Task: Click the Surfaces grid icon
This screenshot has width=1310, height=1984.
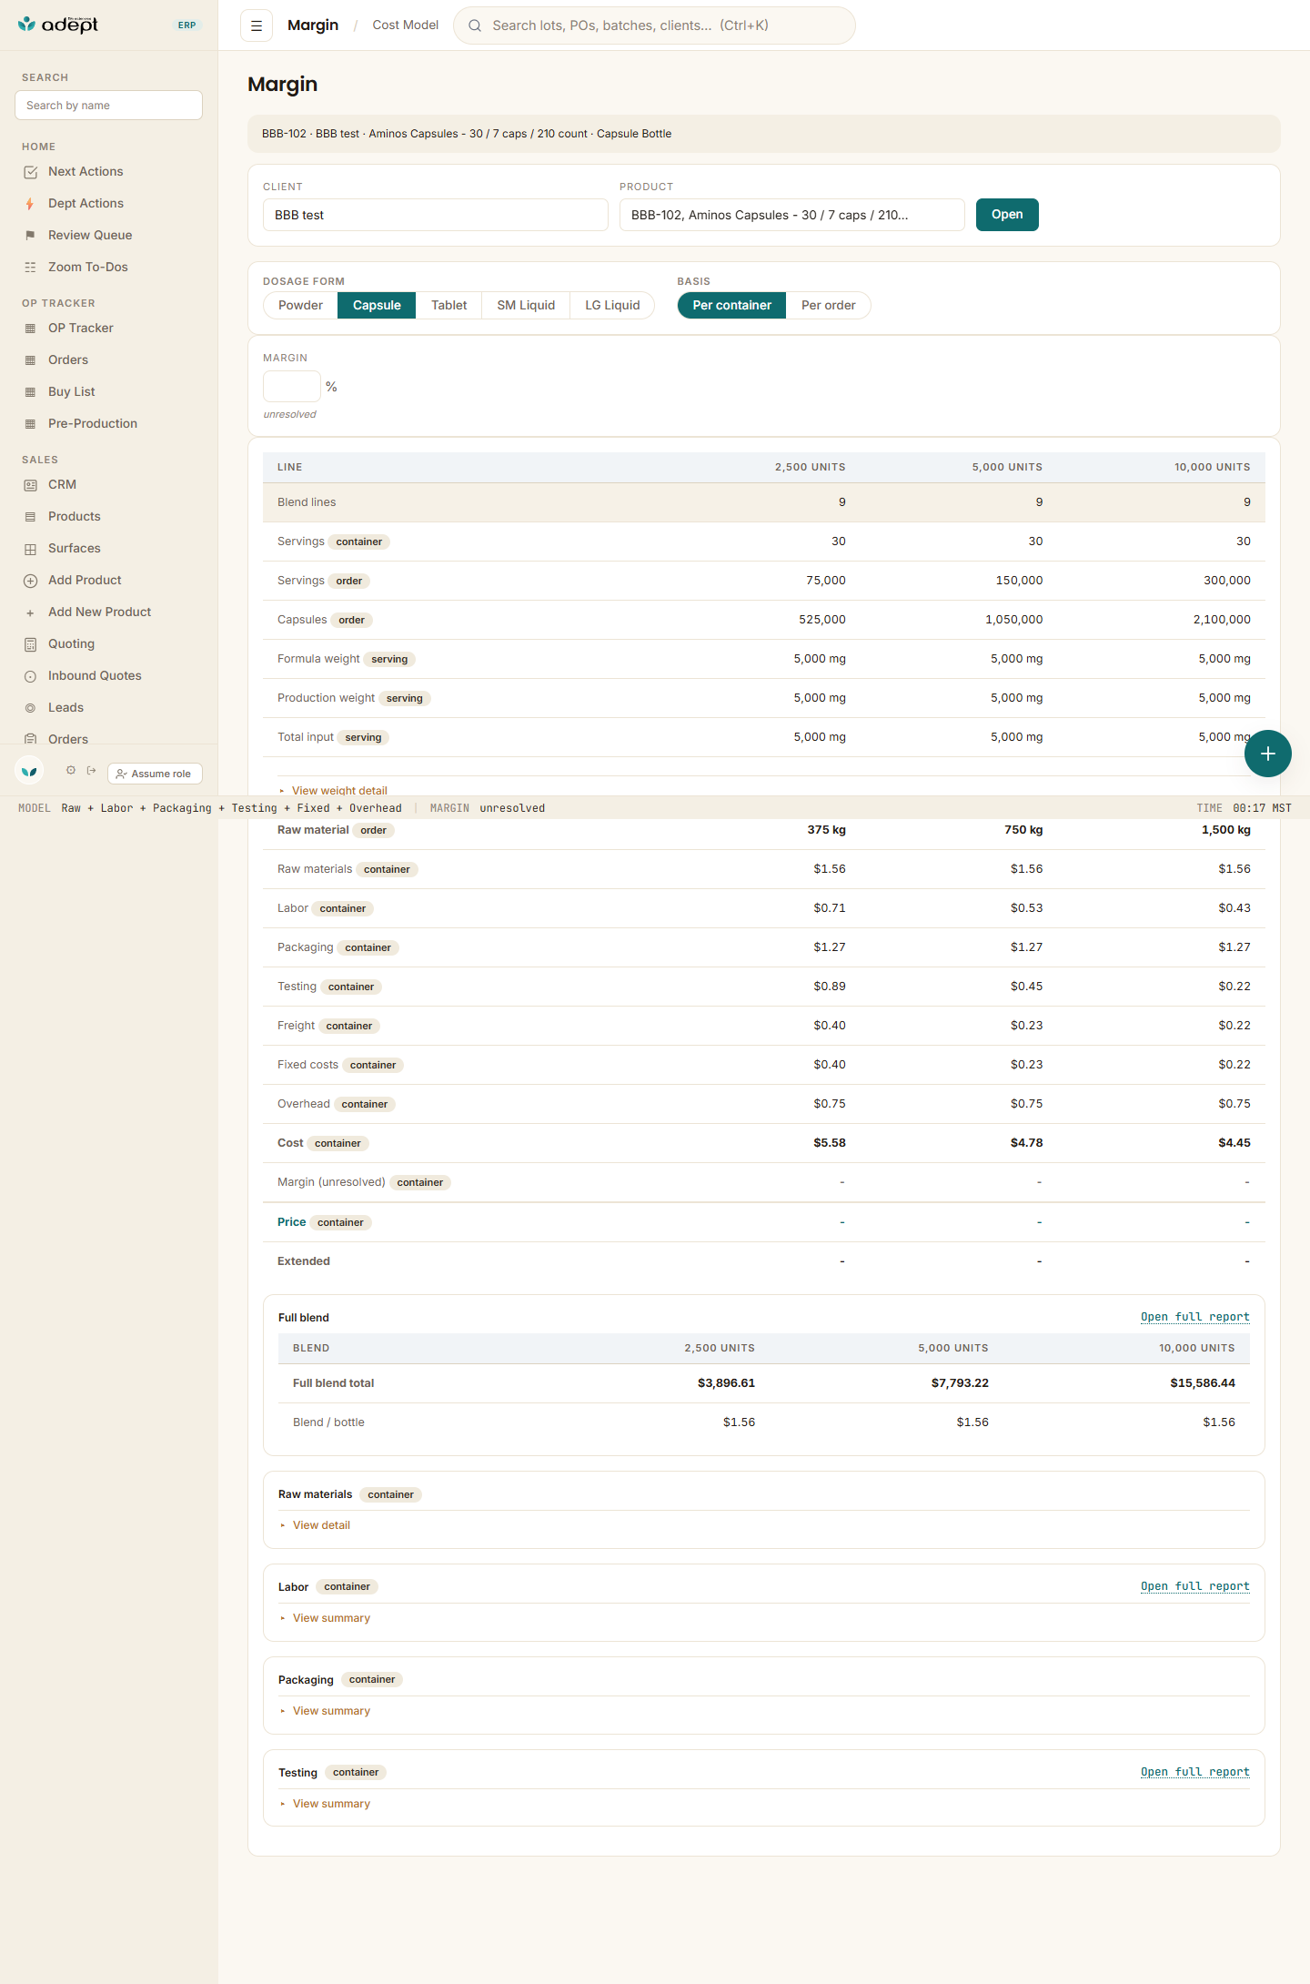Action: 31,549
